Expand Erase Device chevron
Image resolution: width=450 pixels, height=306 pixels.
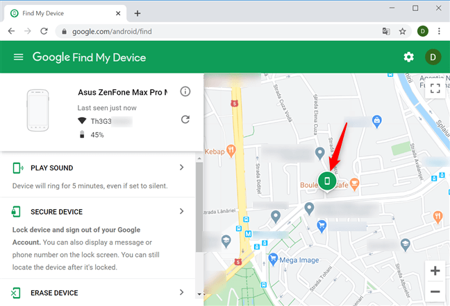tap(181, 292)
